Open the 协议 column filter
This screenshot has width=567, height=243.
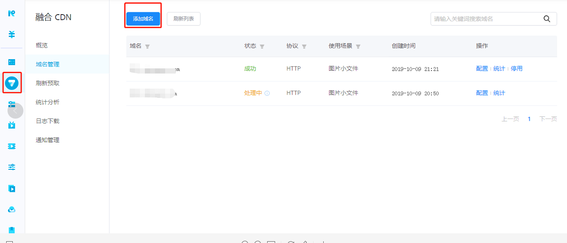pos(304,46)
